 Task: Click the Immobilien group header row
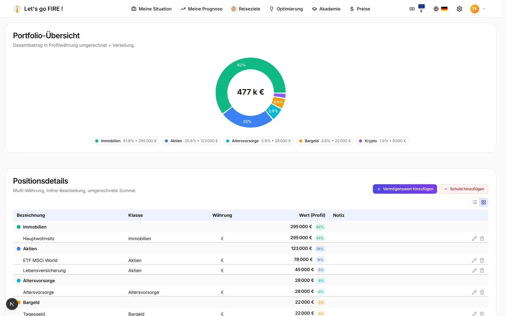click(250, 227)
